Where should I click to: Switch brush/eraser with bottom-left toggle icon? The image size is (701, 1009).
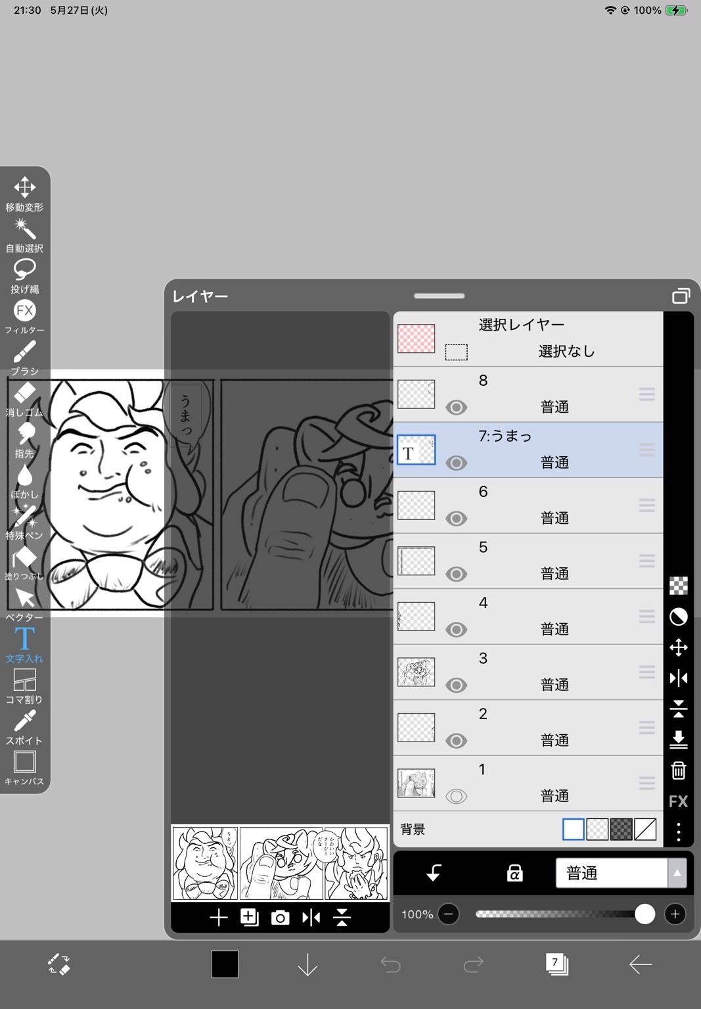[59, 964]
